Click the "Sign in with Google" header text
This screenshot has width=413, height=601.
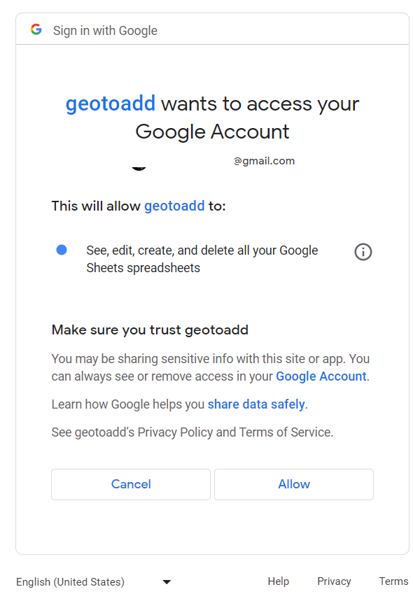pyautogui.click(x=105, y=31)
